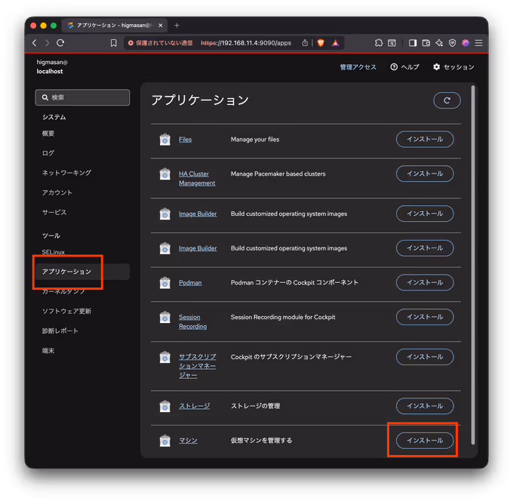
Task: Open the browser profile avatar
Action: click(465, 43)
